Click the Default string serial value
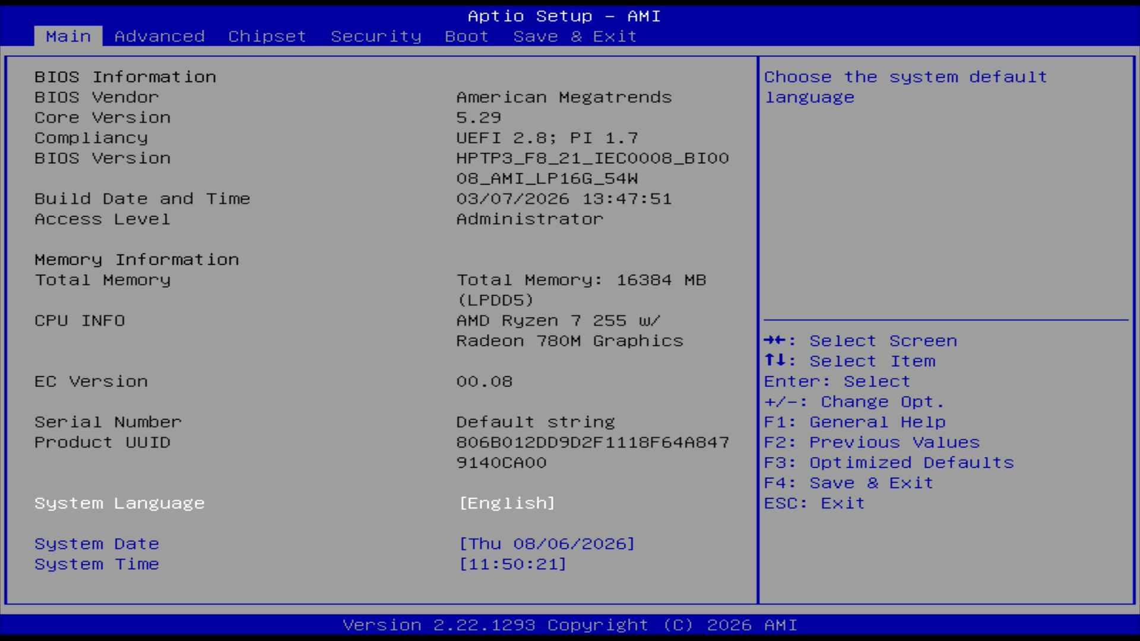The image size is (1140, 641). [536, 422]
